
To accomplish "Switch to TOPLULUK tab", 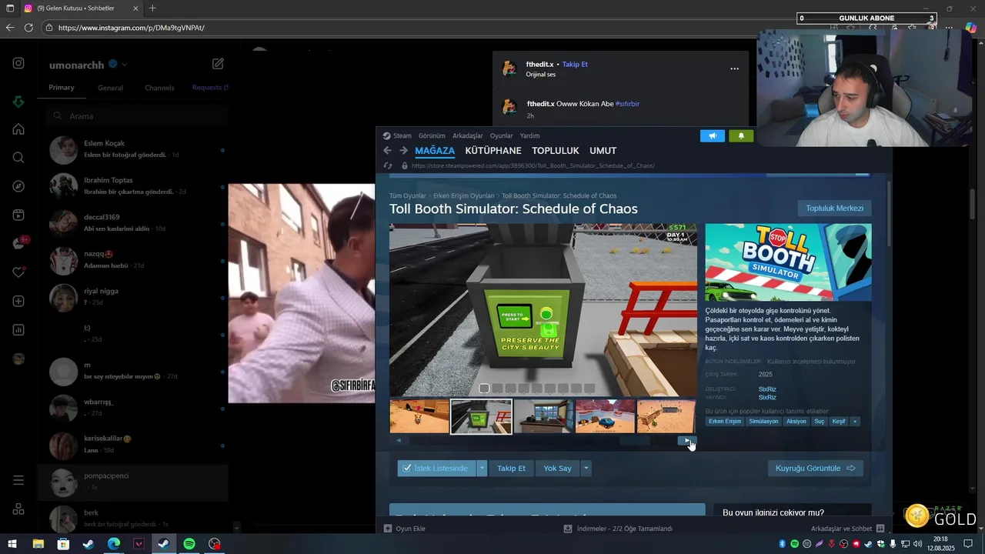I will pos(556,151).
